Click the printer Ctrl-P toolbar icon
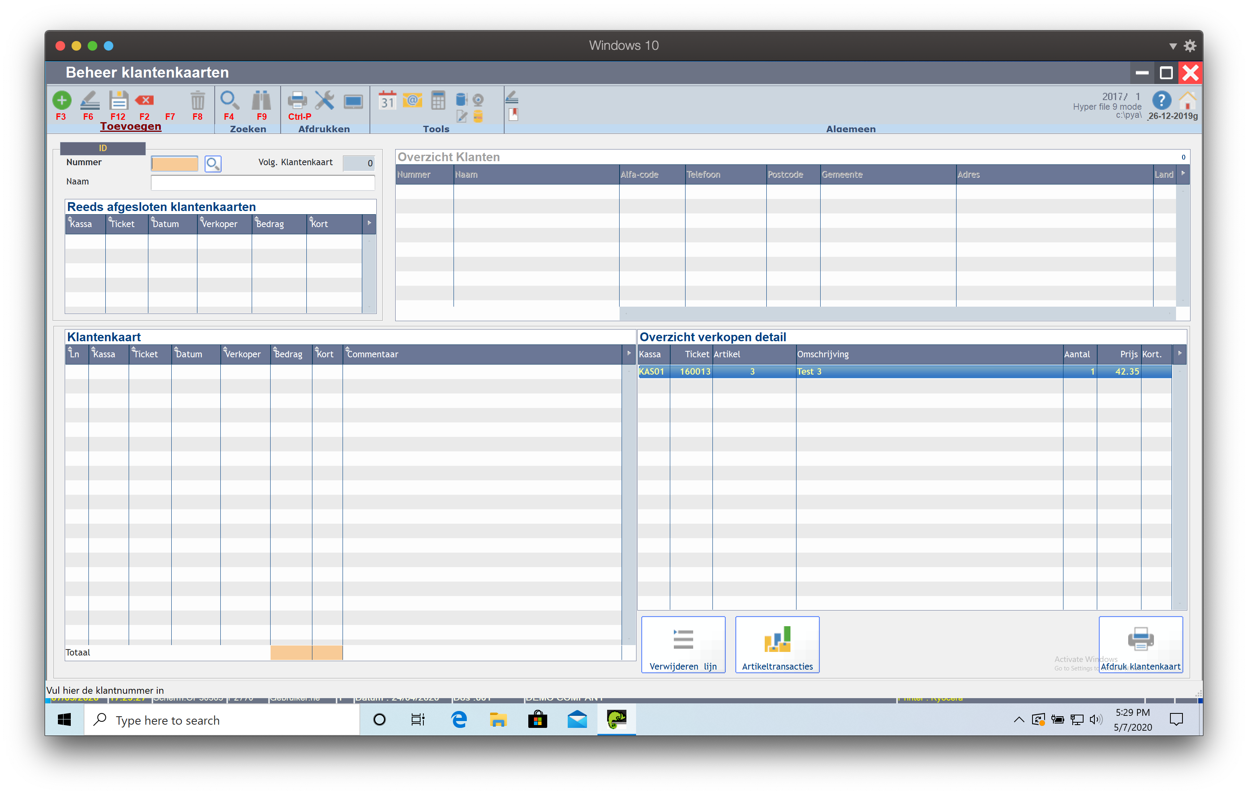 [x=298, y=100]
